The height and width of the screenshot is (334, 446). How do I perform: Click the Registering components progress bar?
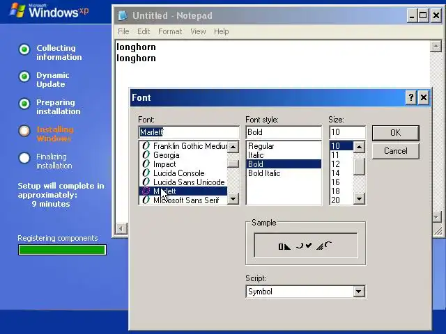pos(62,250)
